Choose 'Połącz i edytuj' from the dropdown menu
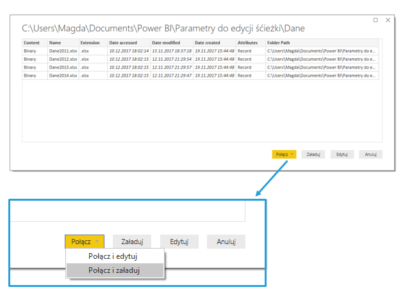 coord(113,256)
